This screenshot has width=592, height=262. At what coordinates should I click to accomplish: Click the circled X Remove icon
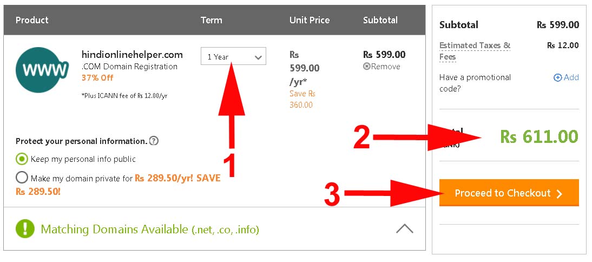[367, 67]
